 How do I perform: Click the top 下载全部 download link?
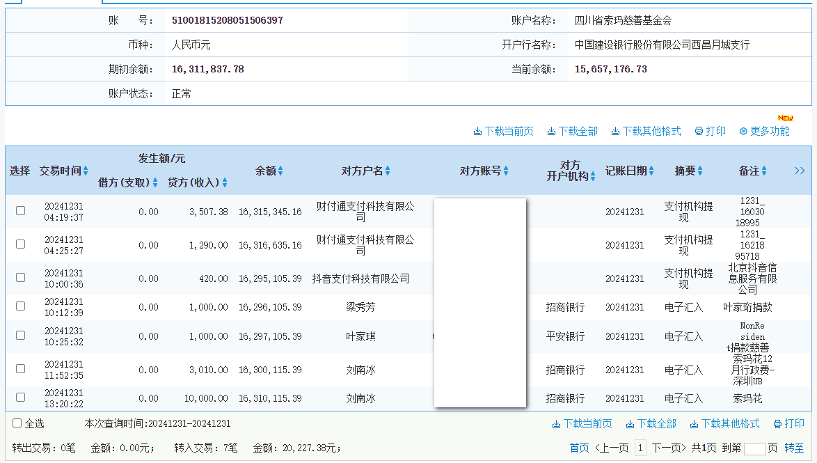572,132
